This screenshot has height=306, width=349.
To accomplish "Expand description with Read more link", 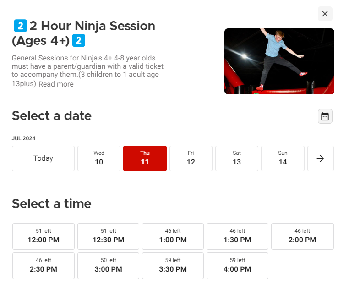I will click(x=56, y=84).
